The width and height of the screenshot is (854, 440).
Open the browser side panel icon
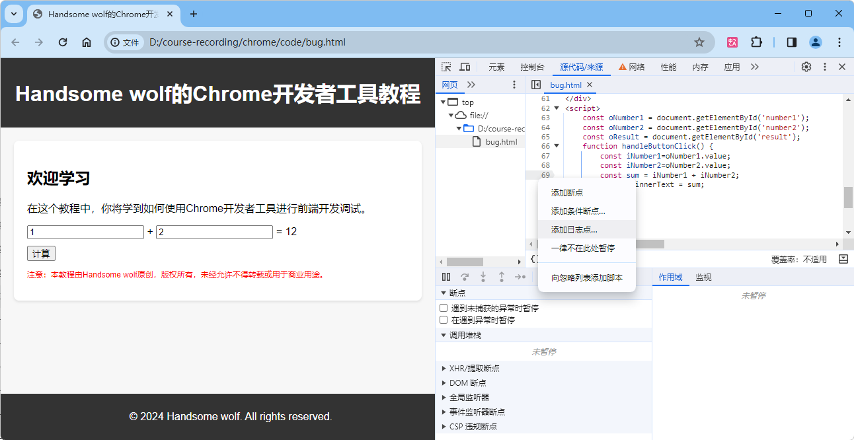pos(792,42)
